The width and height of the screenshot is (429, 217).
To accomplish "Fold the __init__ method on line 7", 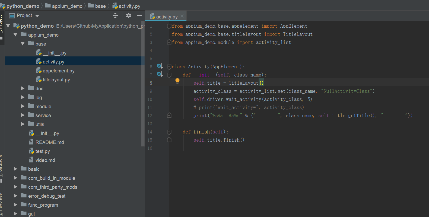I will pos(169,75).
